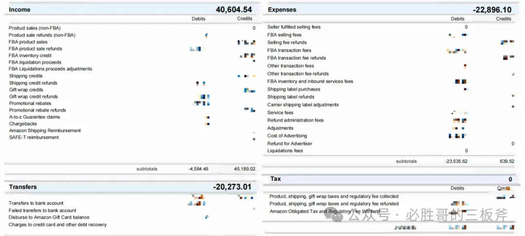
Task: Click the Expenses total -22,896.10
Action: click(x=492, y=10)
